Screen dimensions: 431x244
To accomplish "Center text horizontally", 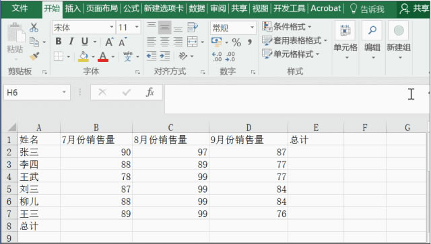I will [164, 42].
